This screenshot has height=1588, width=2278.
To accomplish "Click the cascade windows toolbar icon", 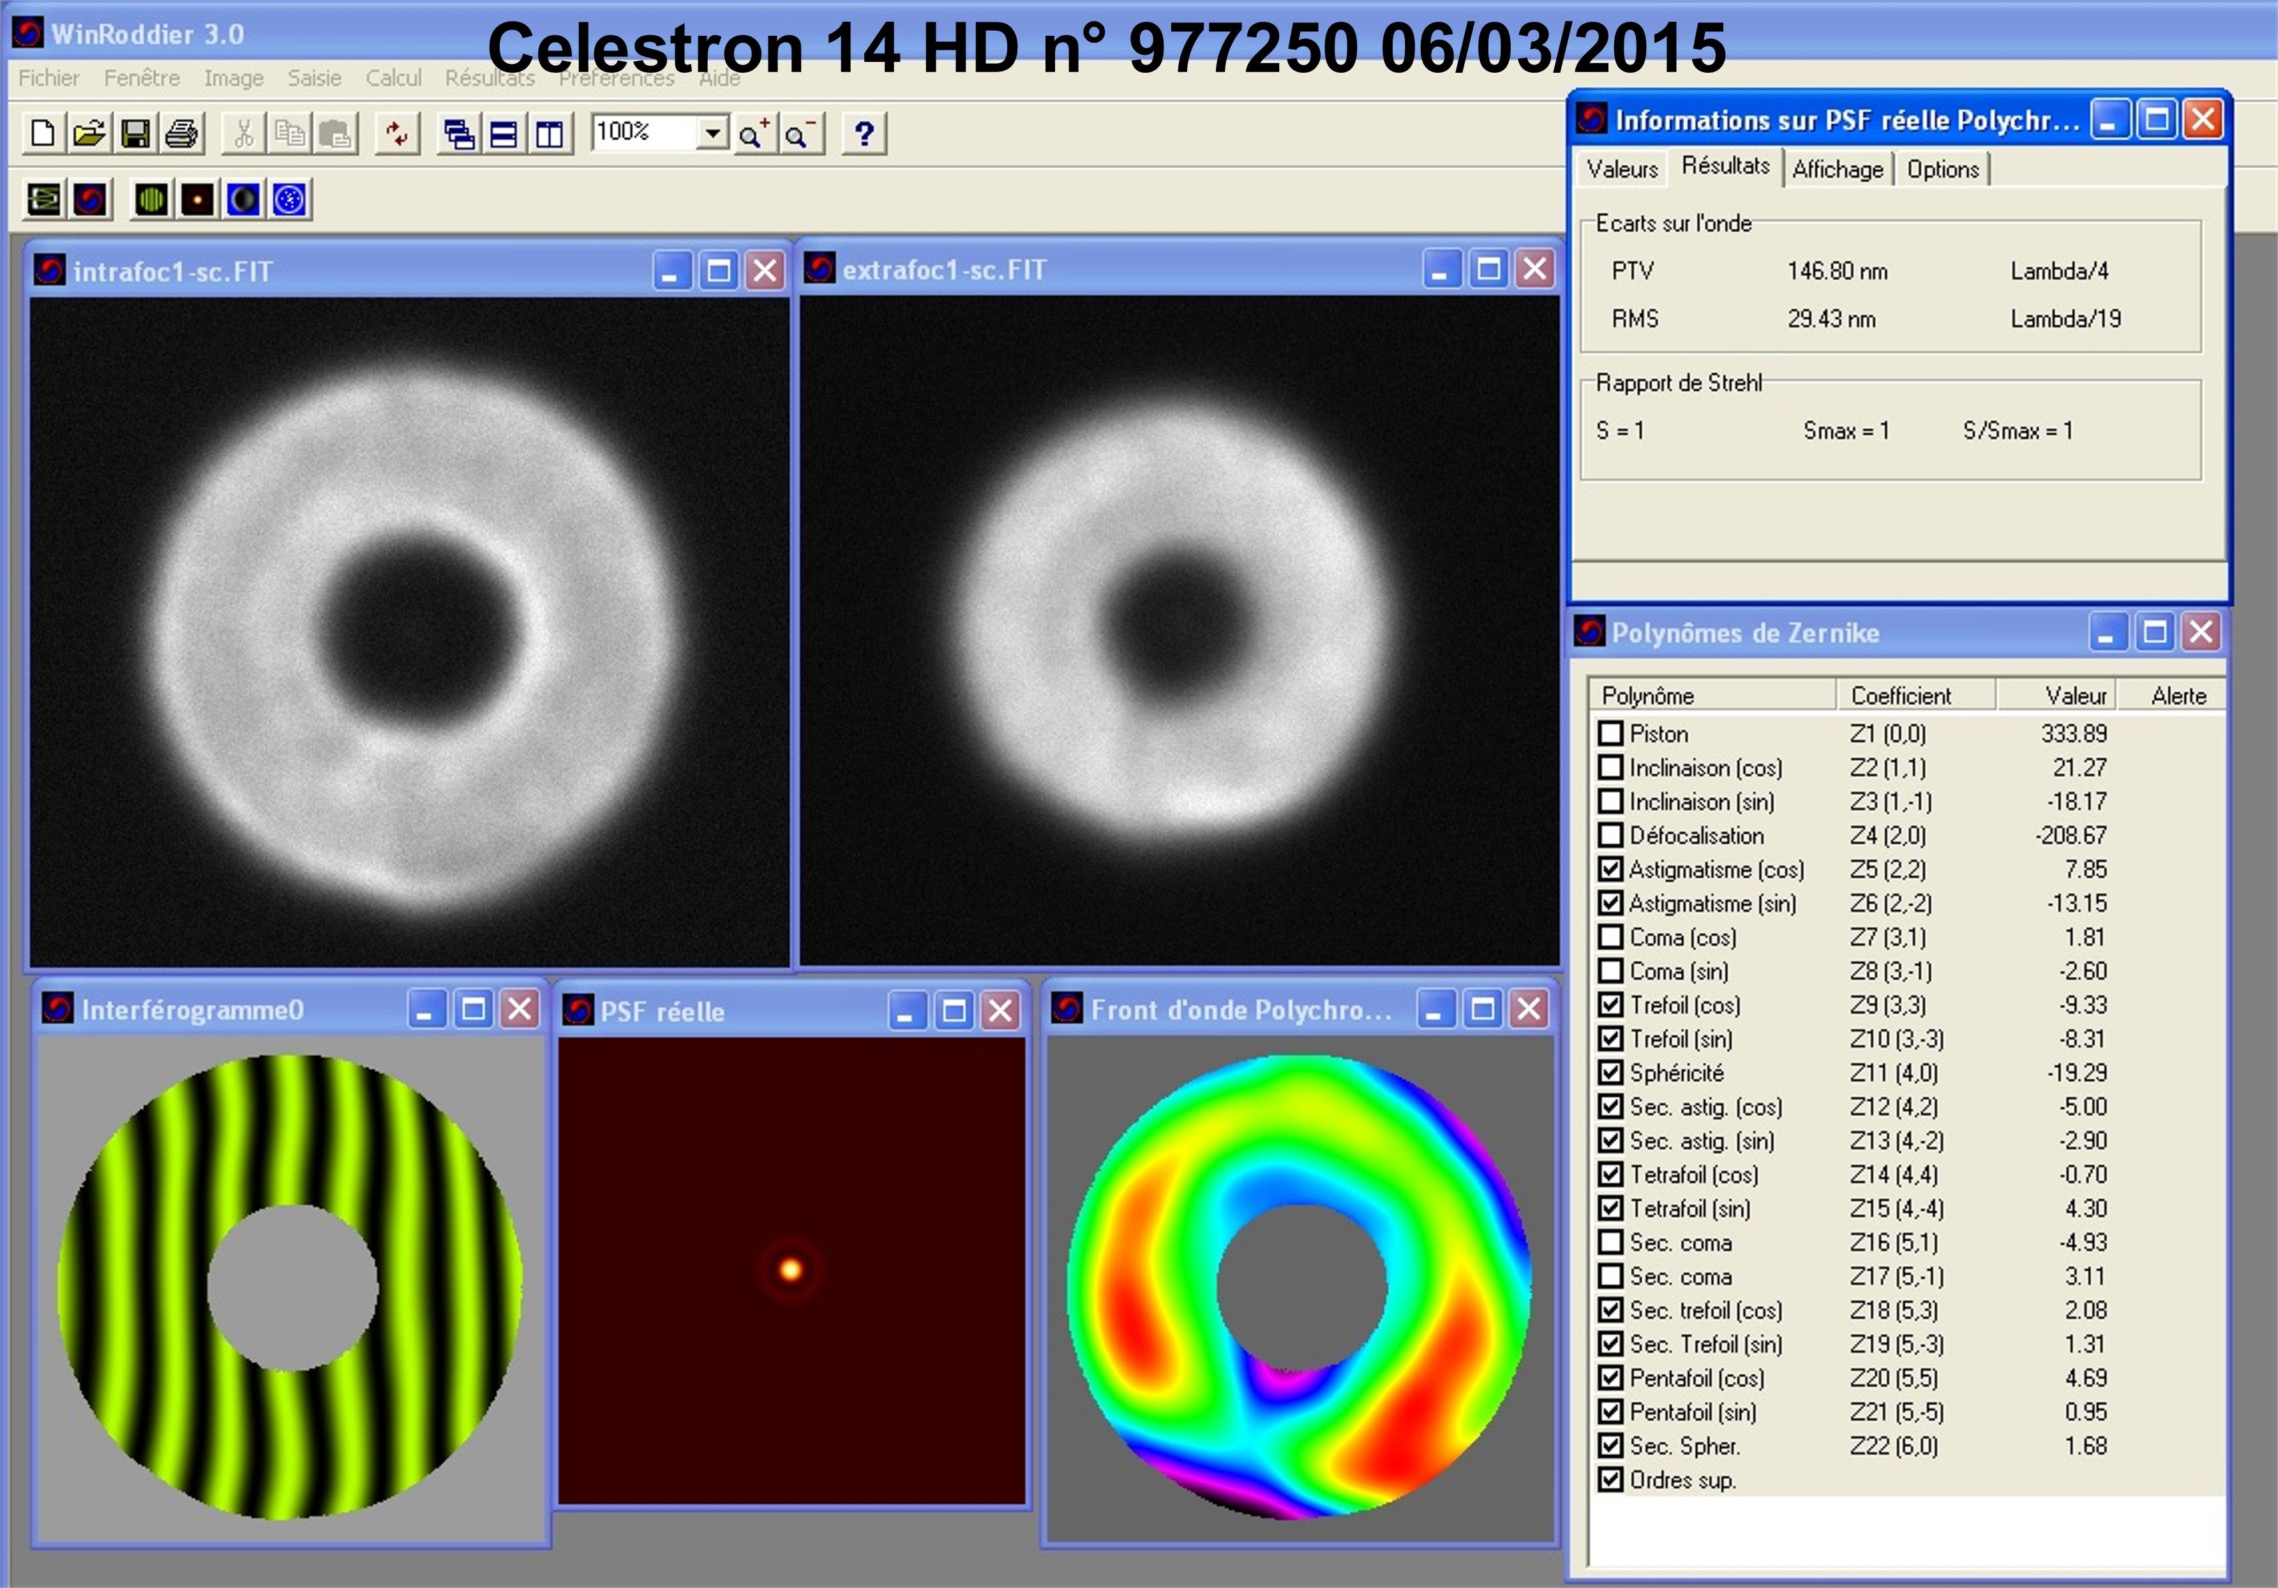I will coord(458,134).
